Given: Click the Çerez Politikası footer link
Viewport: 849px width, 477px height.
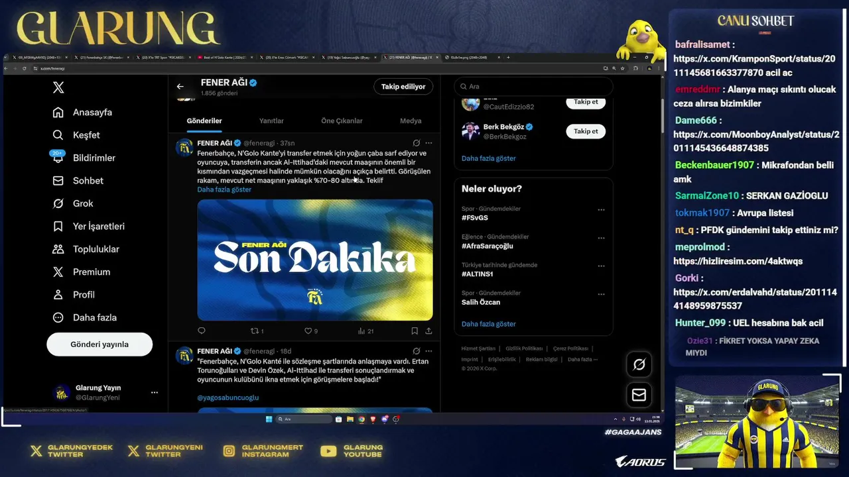Looking at the screenshot, I should click(x=570, y=348).
